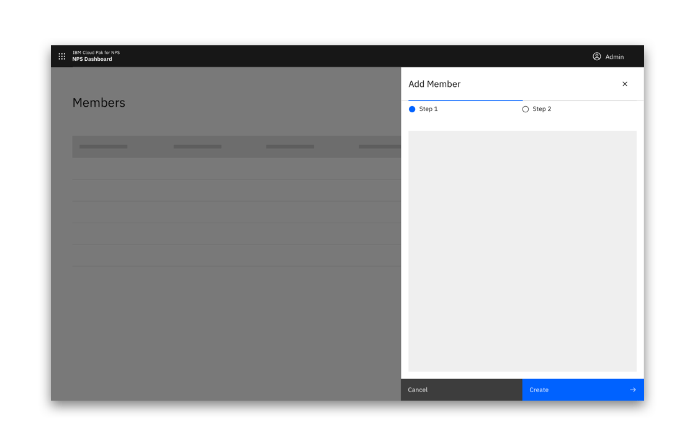Click the Add Member dialog title

pyautogui.click(x=434, y=84)
